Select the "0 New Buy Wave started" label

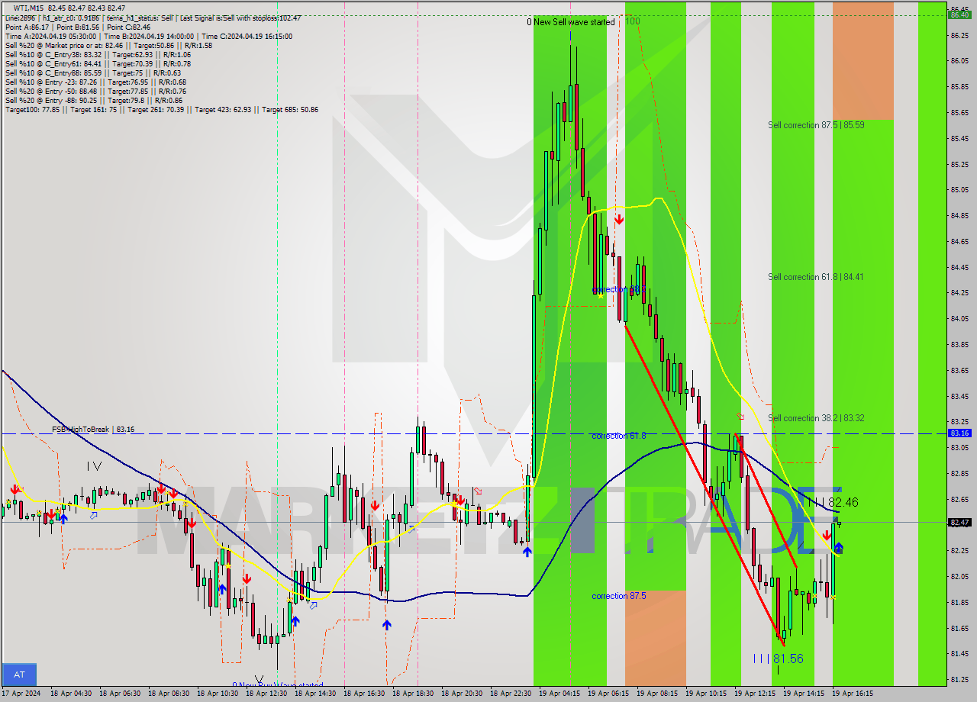tap(277, 685)
